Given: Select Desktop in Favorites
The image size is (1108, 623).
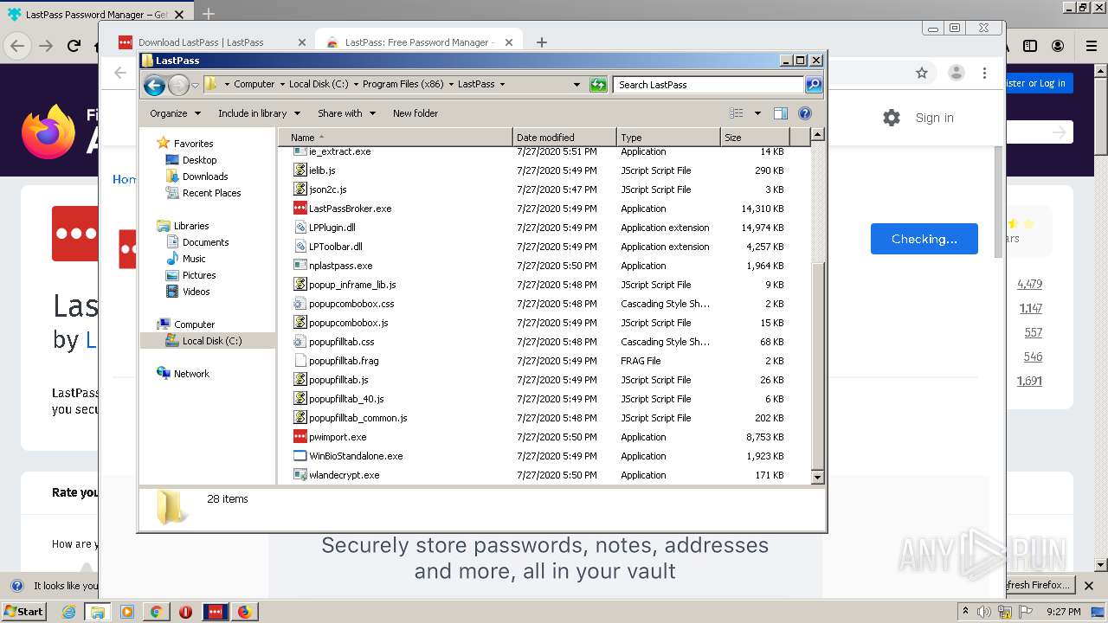Looking at the screenshot, I should (199, 160).
